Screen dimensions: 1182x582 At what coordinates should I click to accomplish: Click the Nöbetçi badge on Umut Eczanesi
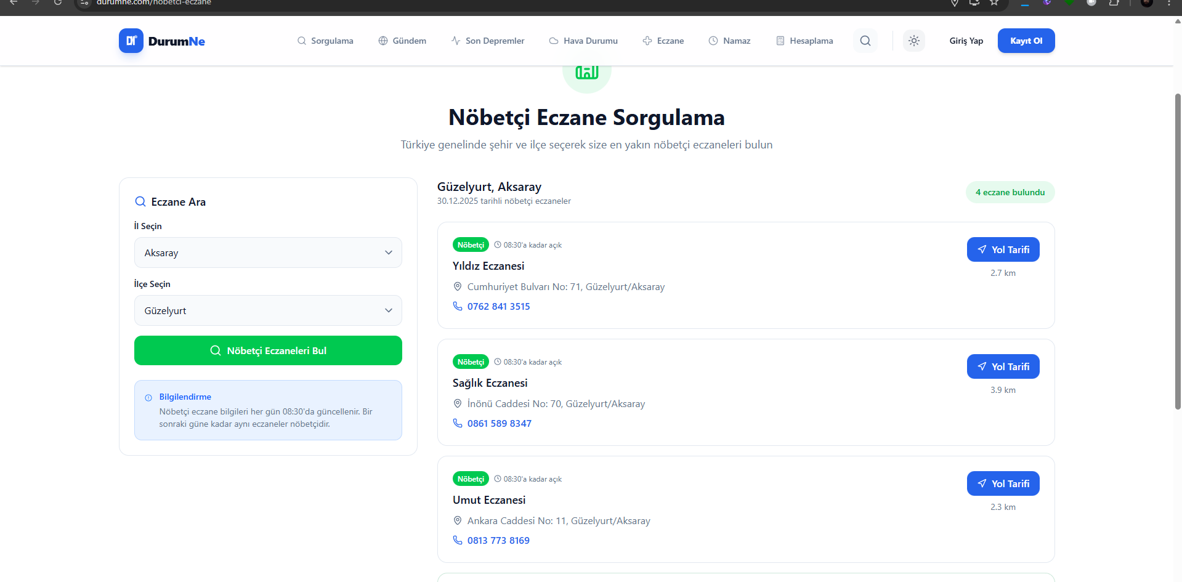(471, 479)
